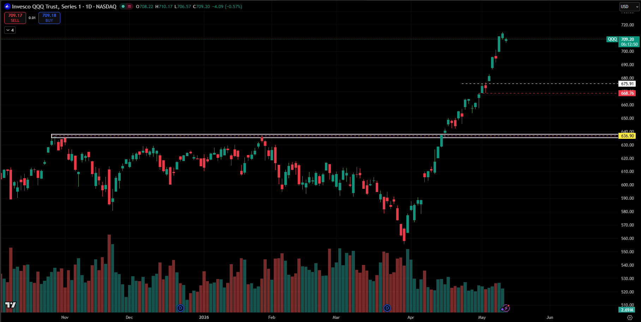Click the 580.00 price scale label
This screenshot has height=322, width=641.
pyautogui.click(x=628, y=212)
